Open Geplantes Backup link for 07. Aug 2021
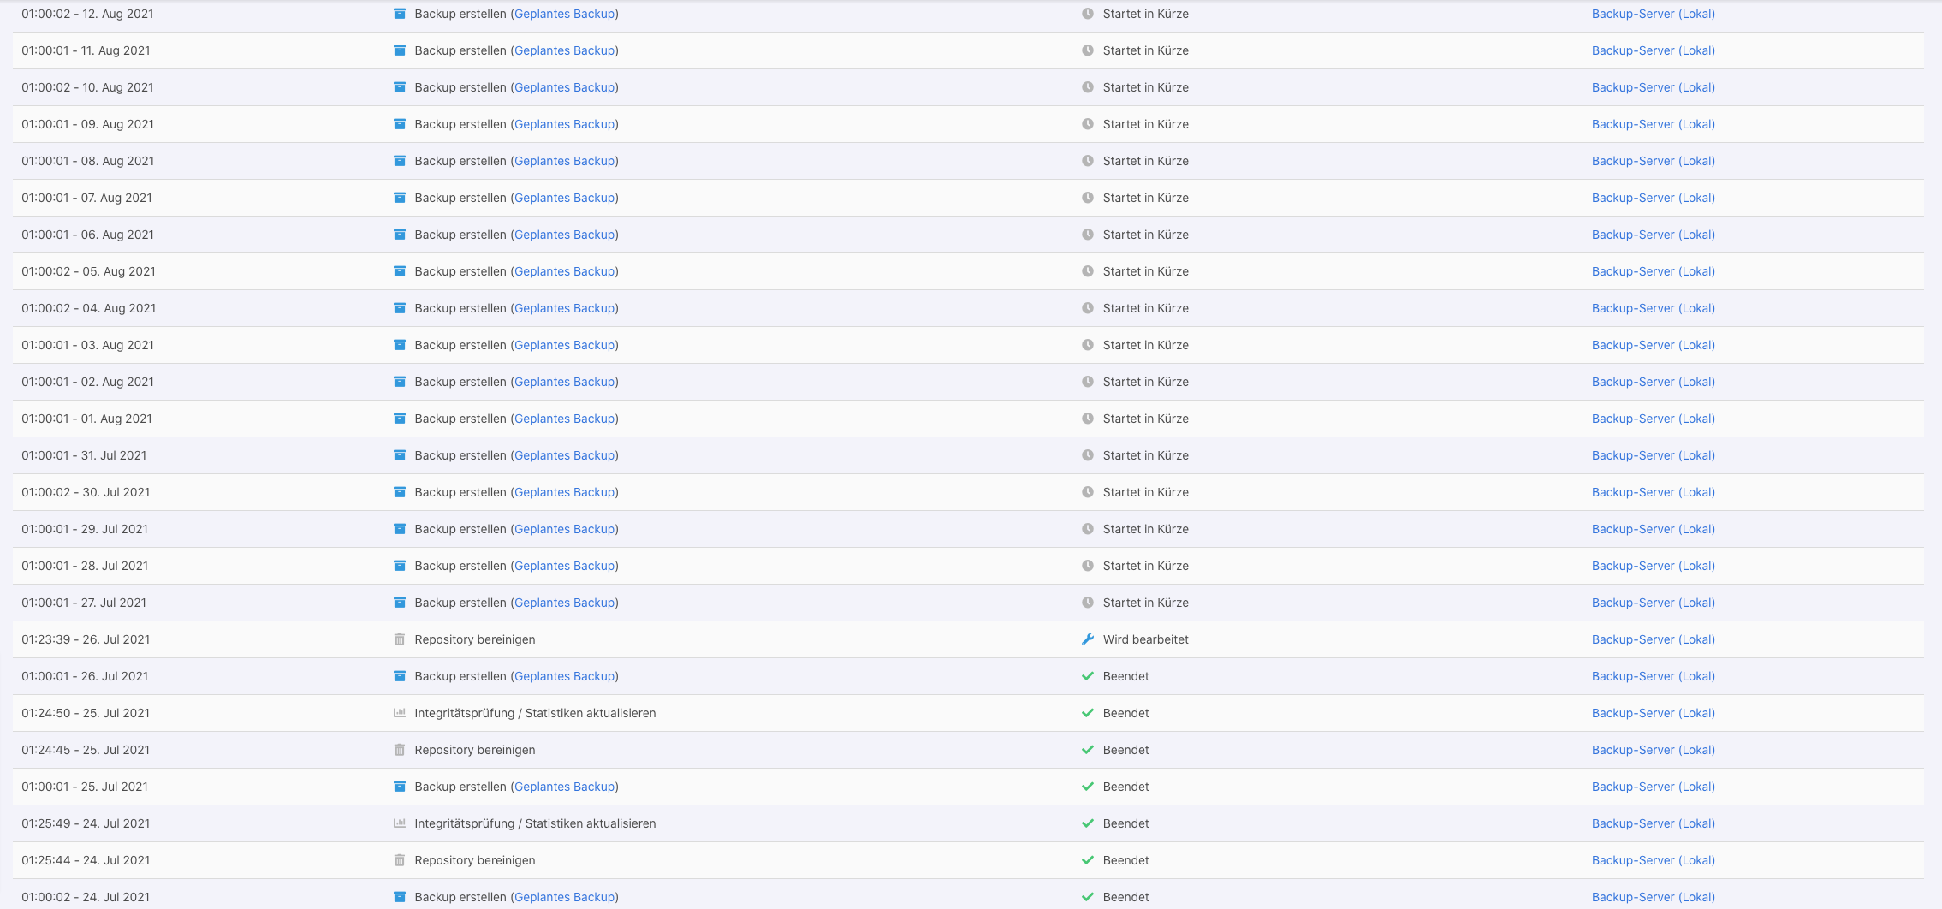 pos(564,198)
